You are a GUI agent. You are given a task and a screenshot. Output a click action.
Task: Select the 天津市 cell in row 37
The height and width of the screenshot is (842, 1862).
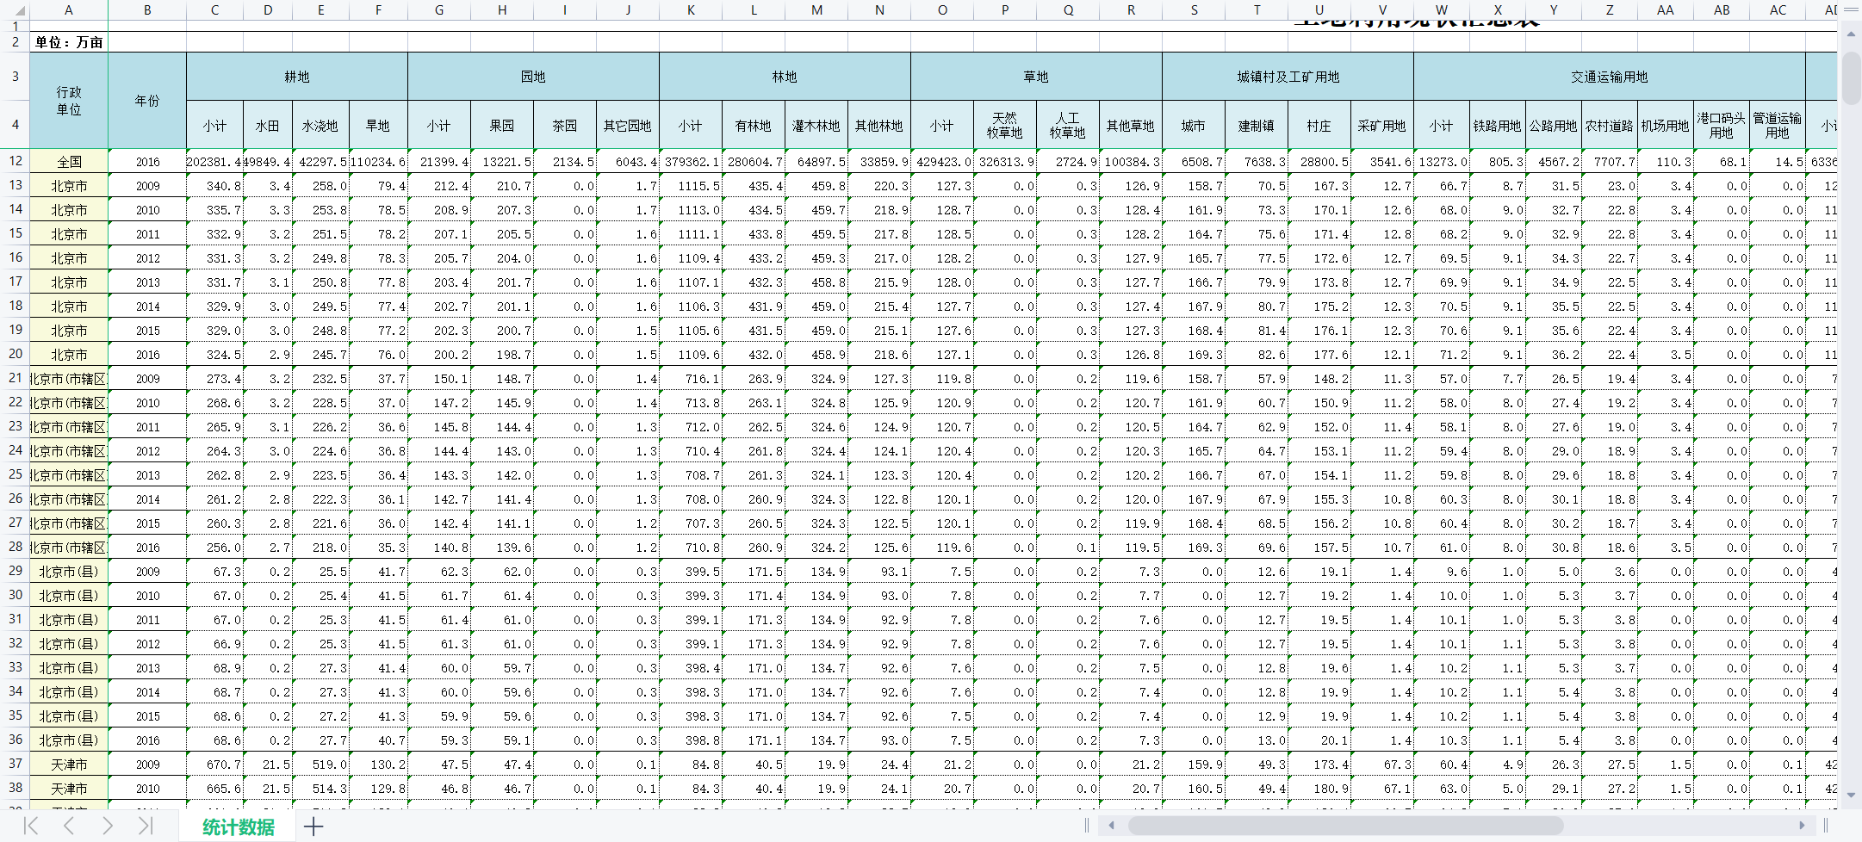pyautogui.click(x=69, y=765)
